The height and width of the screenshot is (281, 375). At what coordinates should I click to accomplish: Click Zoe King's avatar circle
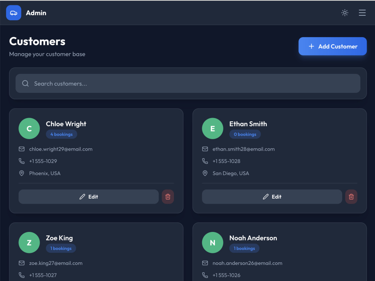pos(29,242)
